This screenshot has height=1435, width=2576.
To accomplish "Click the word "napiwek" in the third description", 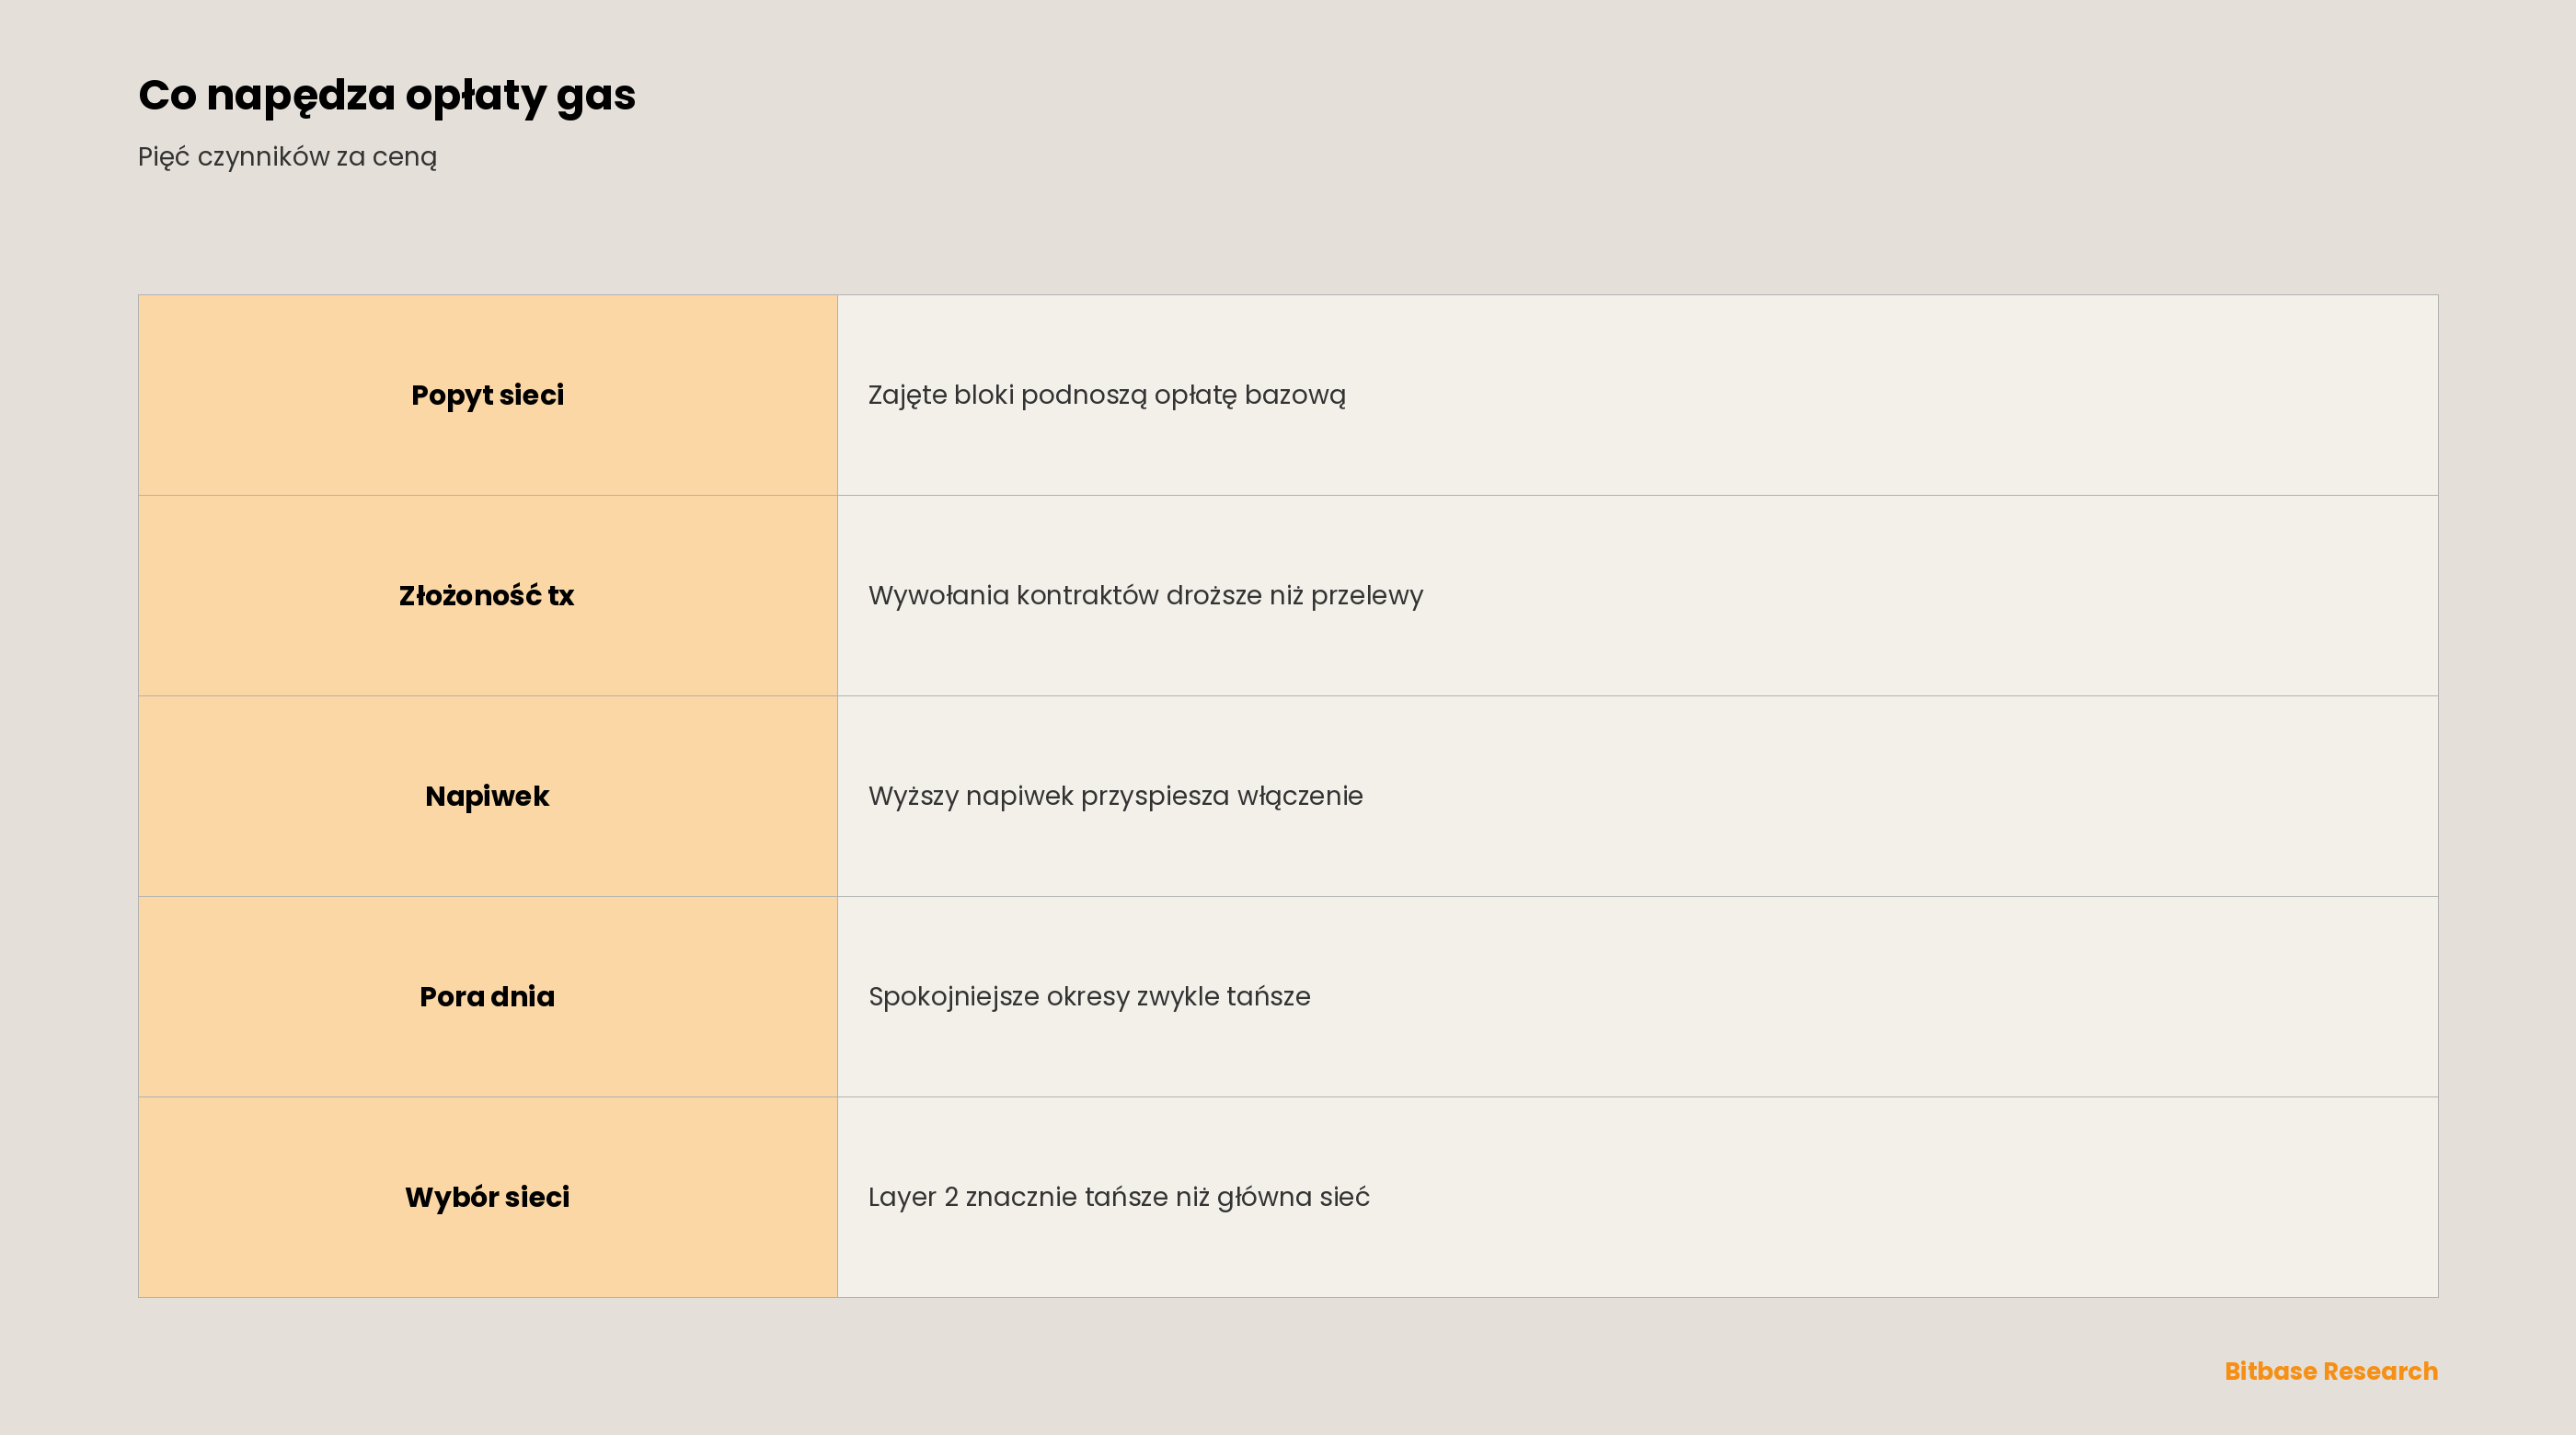I will coord(1019,797).
